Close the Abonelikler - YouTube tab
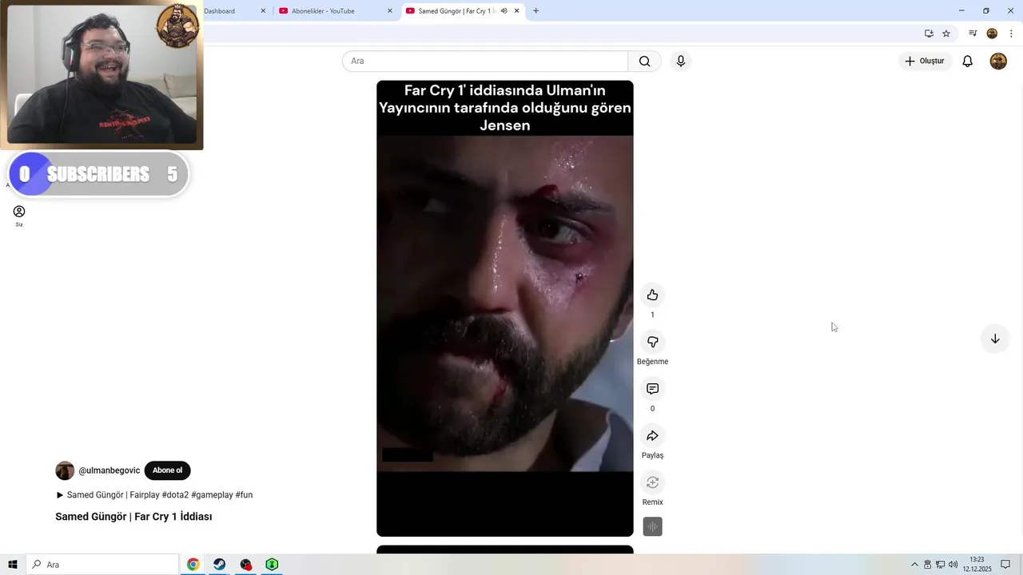This screenshot has height=575, width=1023. 390,11
